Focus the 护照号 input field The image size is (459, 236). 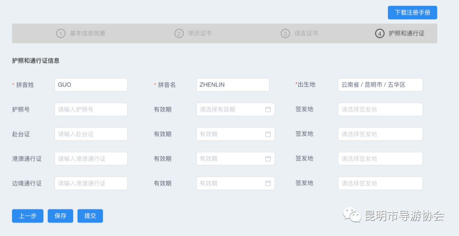click(x=91, y=110)
